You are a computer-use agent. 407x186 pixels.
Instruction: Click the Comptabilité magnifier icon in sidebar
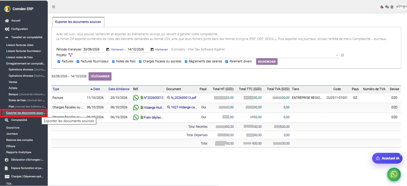pos(7,120)
